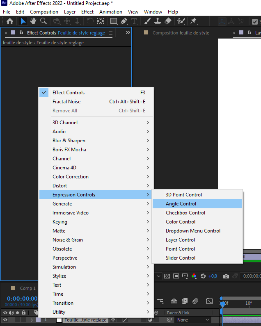Expand the Feuille de style layer properties
261x326 pixels.
tap(32, 320)
